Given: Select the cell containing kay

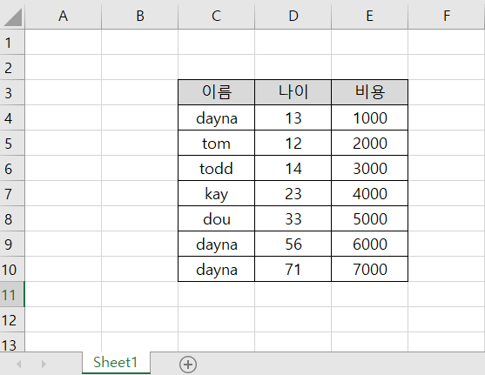Looking at the screenshot, I should point(216,193).
